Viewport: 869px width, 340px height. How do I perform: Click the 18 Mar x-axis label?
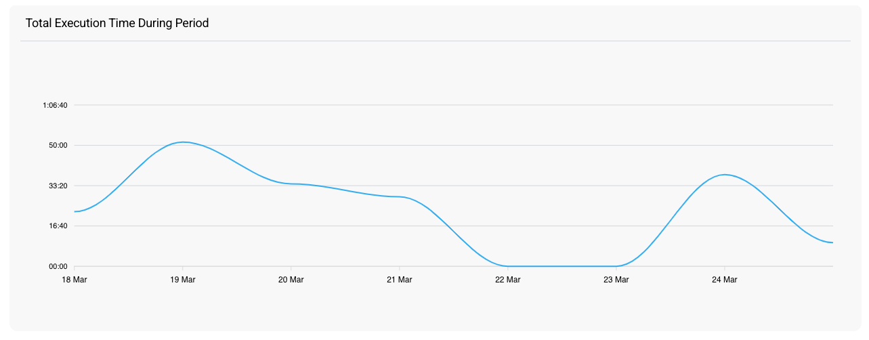[x=75, y=280]
